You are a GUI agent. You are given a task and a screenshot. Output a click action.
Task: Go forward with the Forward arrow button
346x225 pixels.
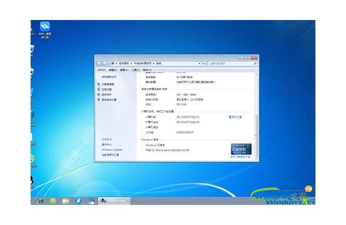coord(104,64)
